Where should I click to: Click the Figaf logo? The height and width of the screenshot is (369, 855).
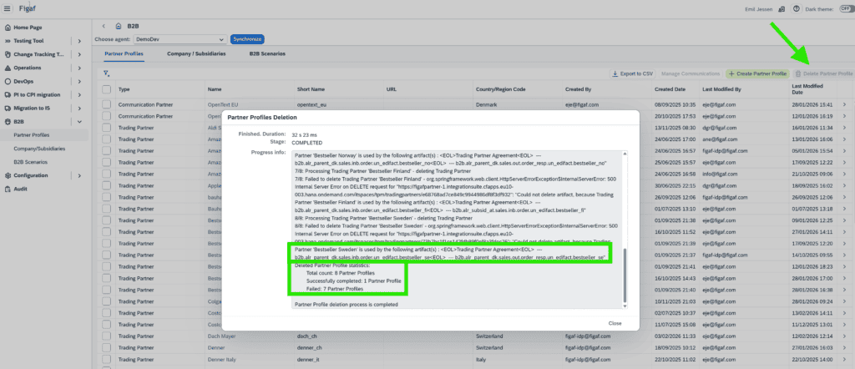tap(28, 8)
